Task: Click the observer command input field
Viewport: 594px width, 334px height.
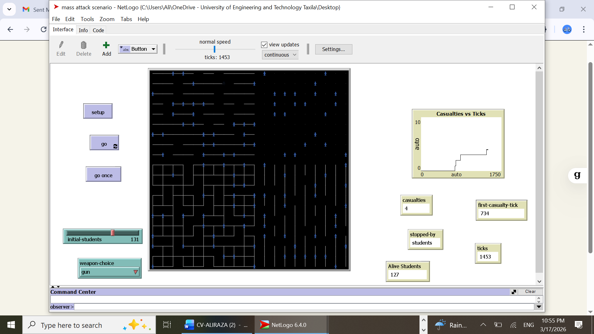Action: (x=303, y=307)
